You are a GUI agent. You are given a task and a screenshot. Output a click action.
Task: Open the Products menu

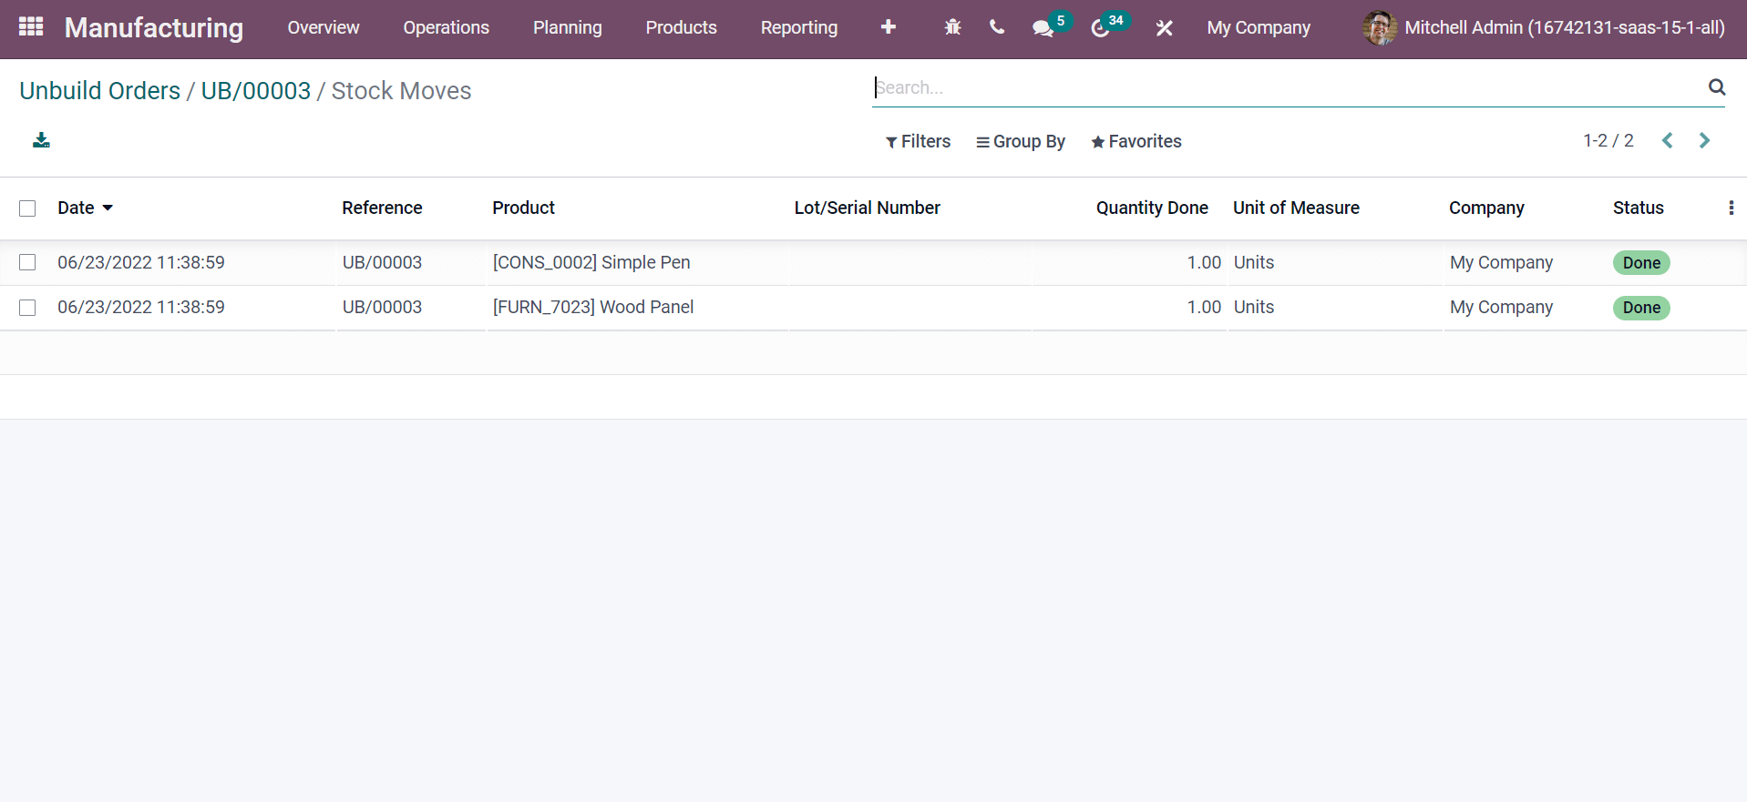682,28
